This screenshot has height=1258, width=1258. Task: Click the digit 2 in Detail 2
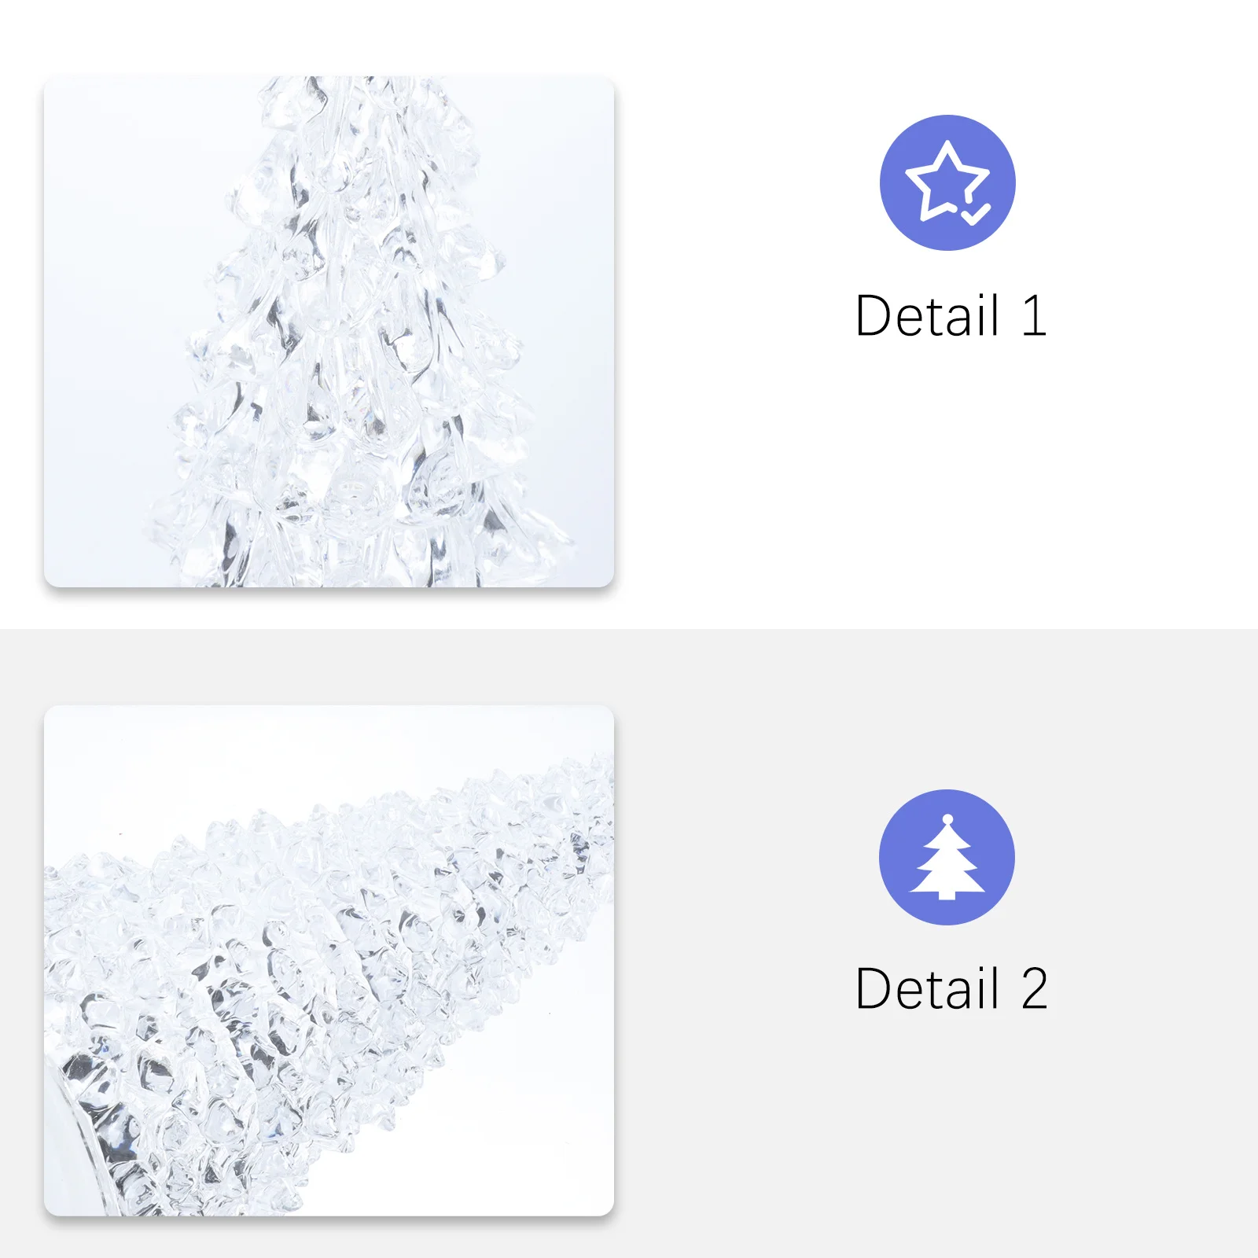tap(1034, 988)
